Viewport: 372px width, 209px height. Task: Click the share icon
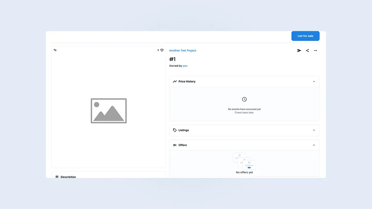click(x=307, y=51)
